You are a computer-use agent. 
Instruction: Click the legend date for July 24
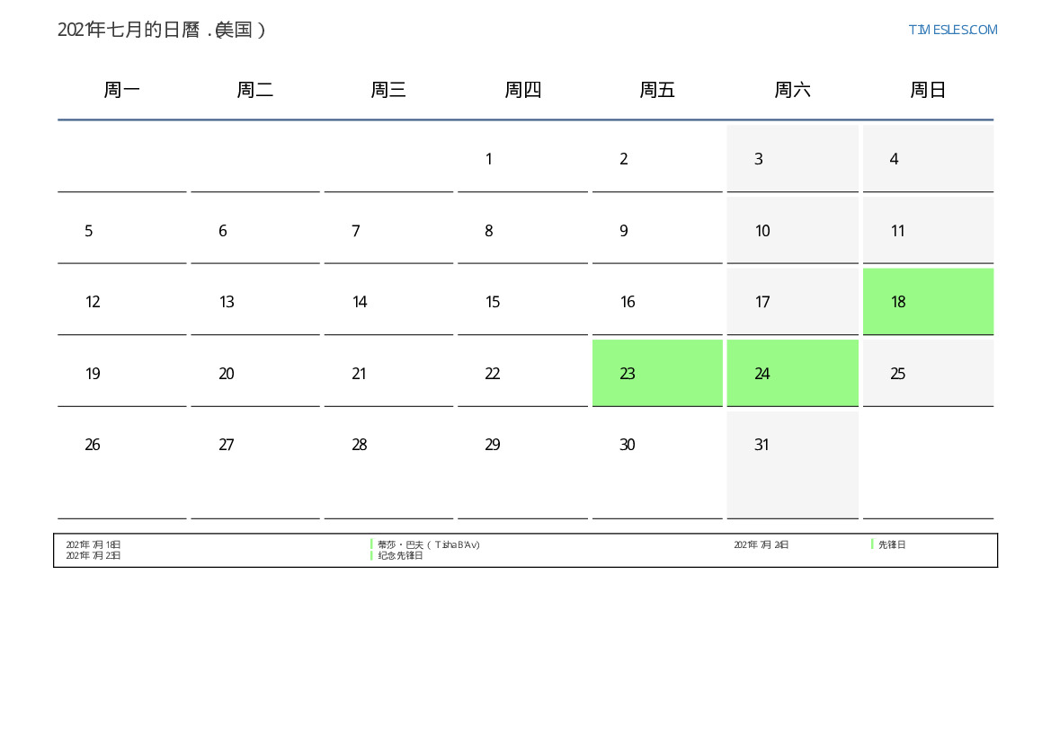[761, 544]
